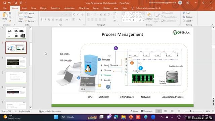Select slide 8 thumbnail
Image resolution: width=215 pixels, height=121 pixels.
coord(16,92)
